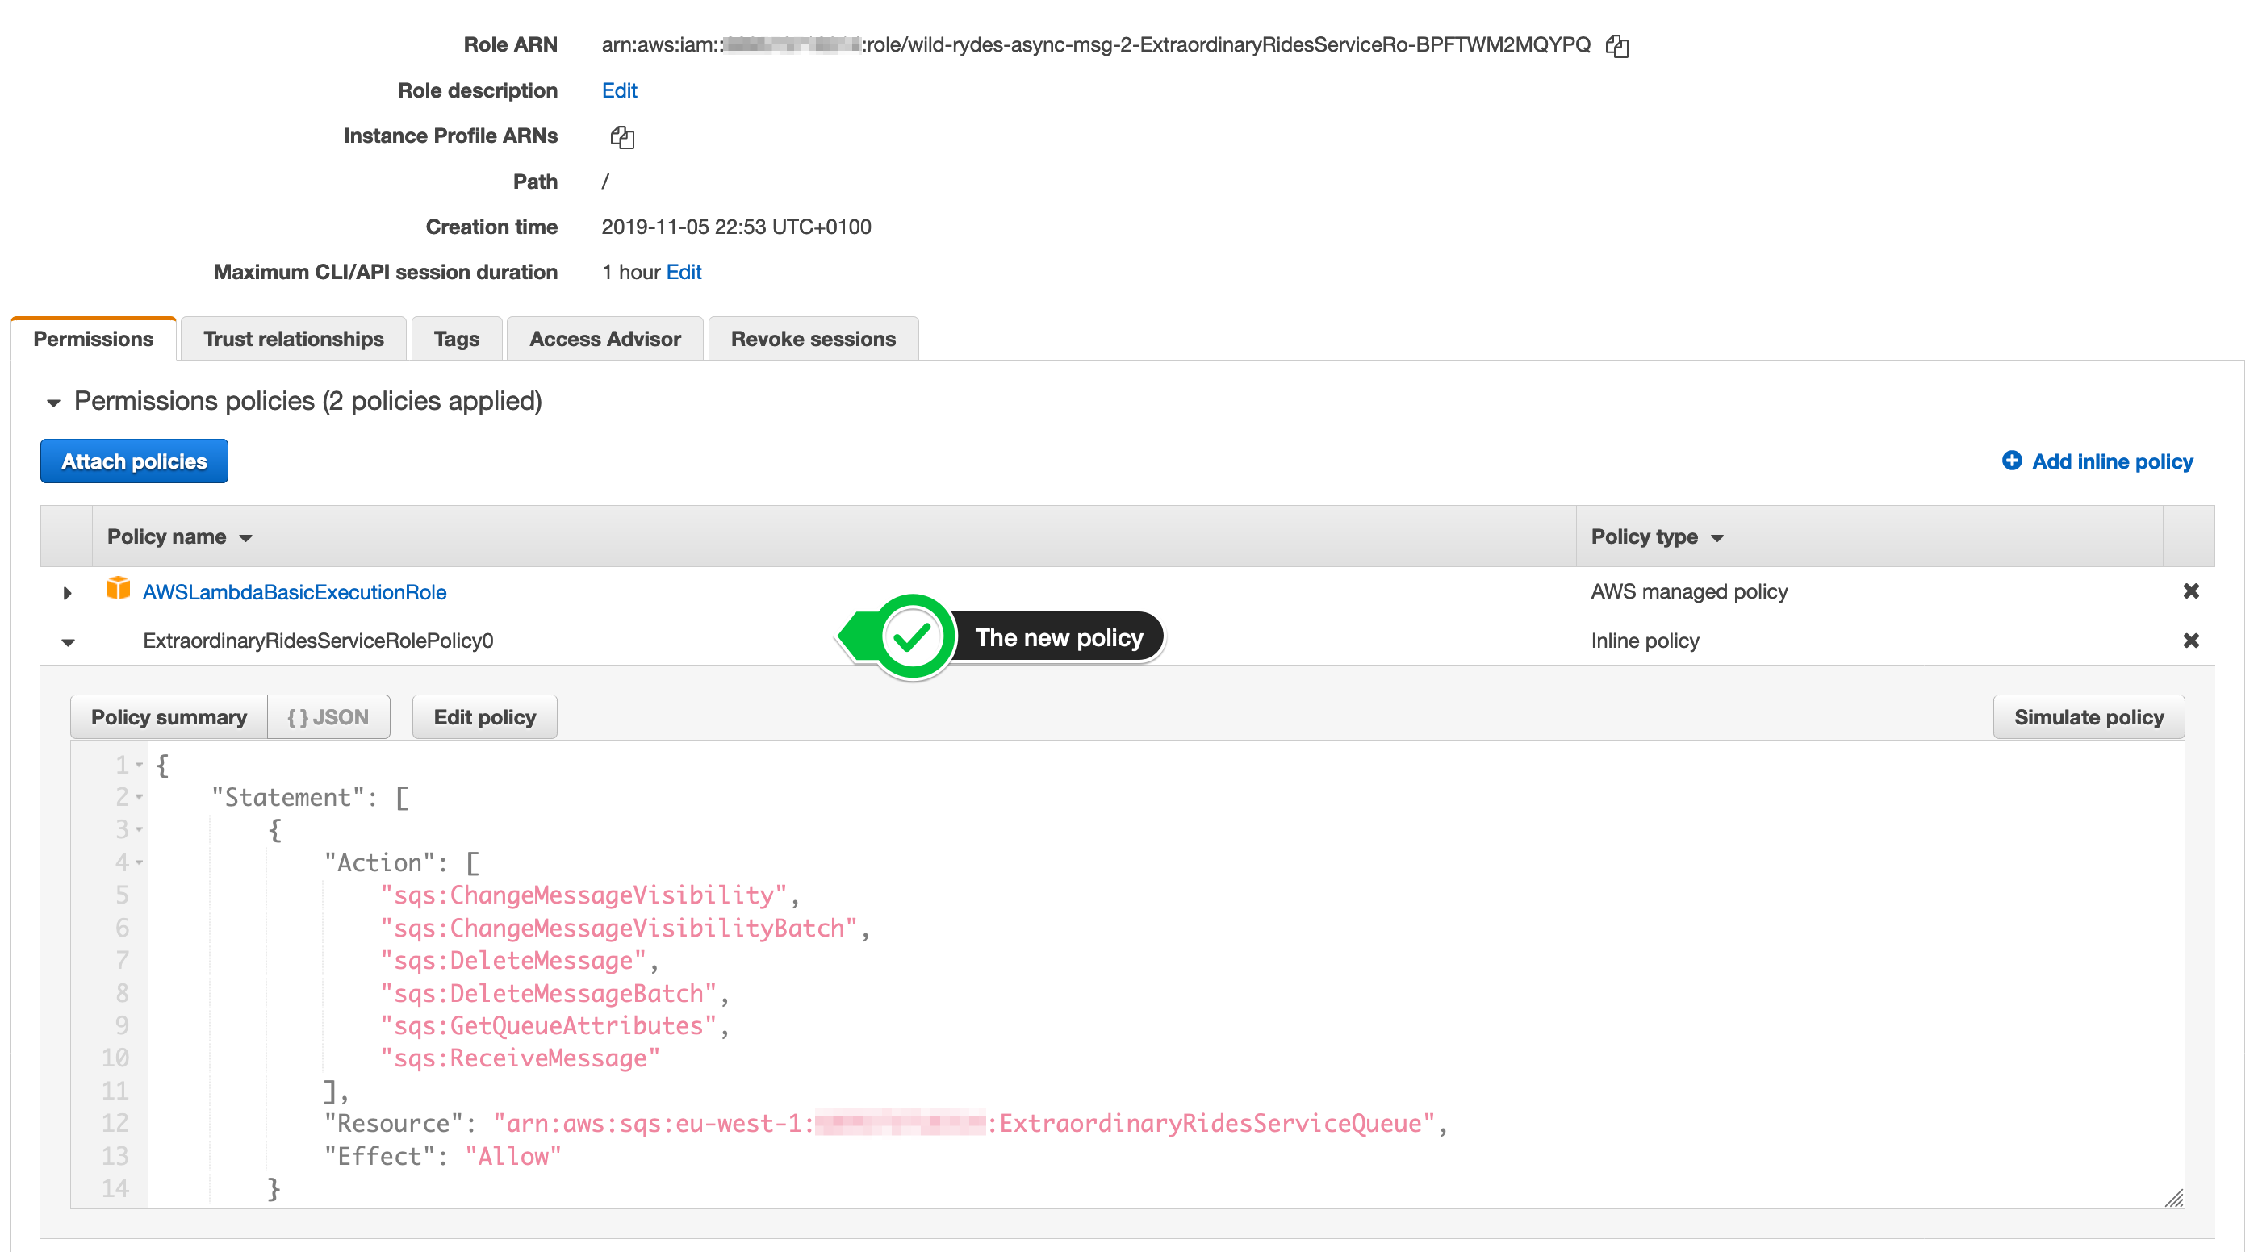Switch to the Permissions tab
This screenshot has width=2258, height=1252.
point(94,339)
